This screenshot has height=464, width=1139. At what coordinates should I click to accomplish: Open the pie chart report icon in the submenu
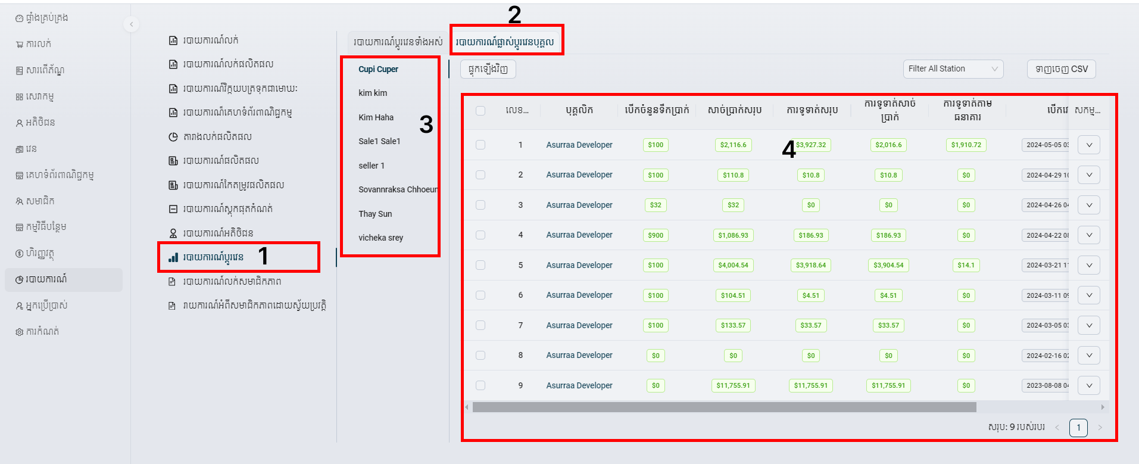tap(173, 137)
